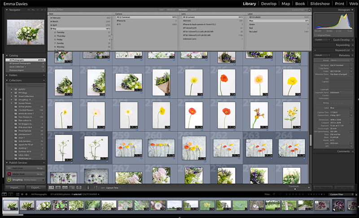Expand February in Date filter column

point(51,18)
